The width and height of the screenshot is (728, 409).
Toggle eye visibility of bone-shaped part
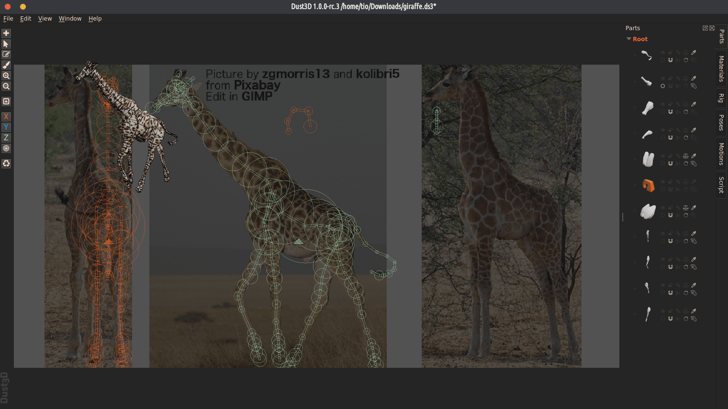click(x=663, y=78)
